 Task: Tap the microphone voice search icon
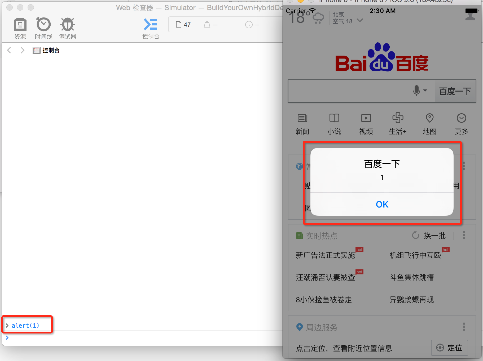pos(416,91)
